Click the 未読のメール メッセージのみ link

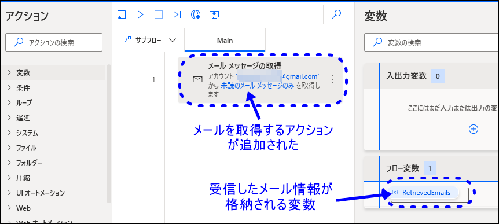(x=257, y=85)
